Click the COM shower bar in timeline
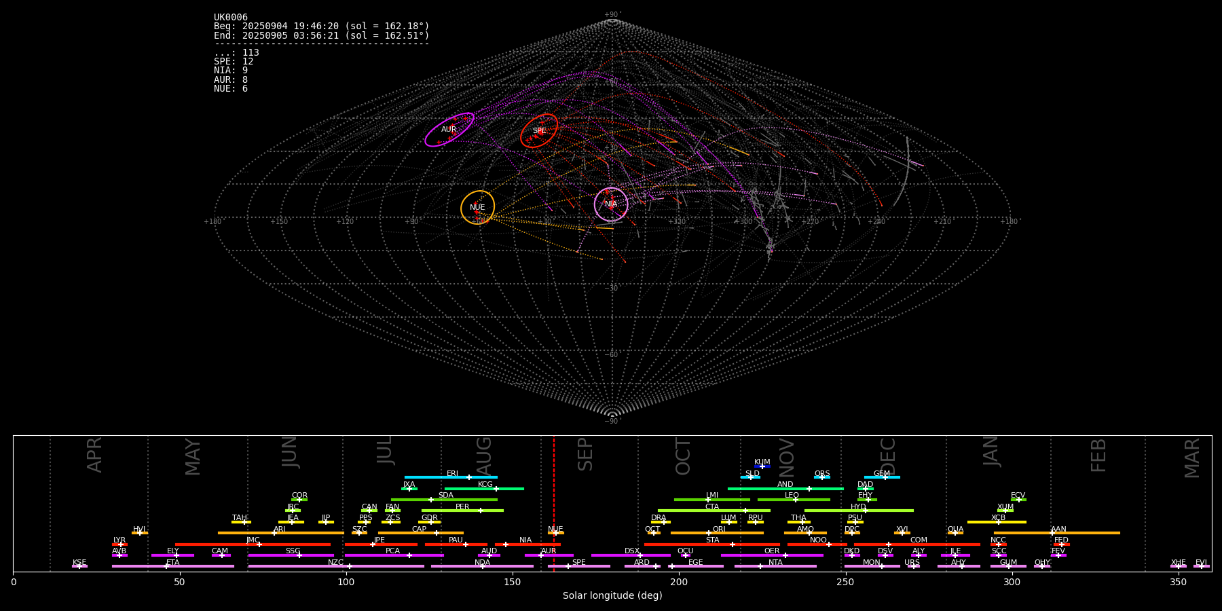Screen dimensions: 1222x611 coord(917,544)
